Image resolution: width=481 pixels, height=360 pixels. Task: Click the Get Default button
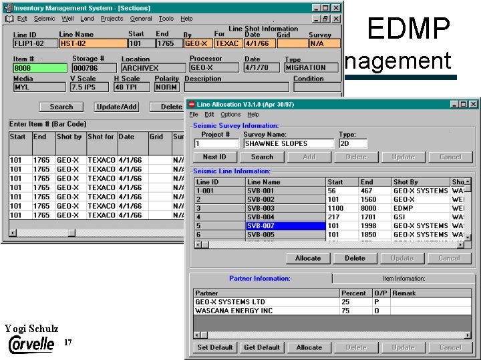click(x=262, y=348)
